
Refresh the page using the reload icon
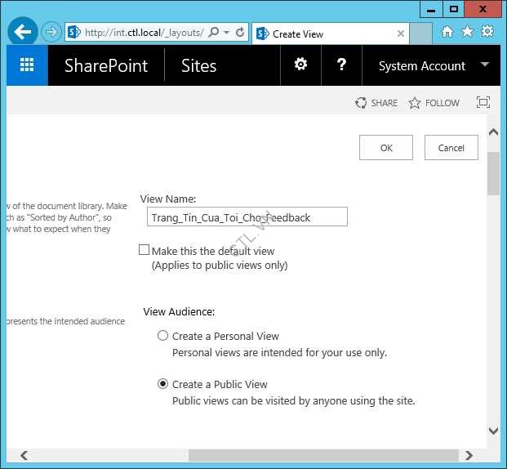240,33
